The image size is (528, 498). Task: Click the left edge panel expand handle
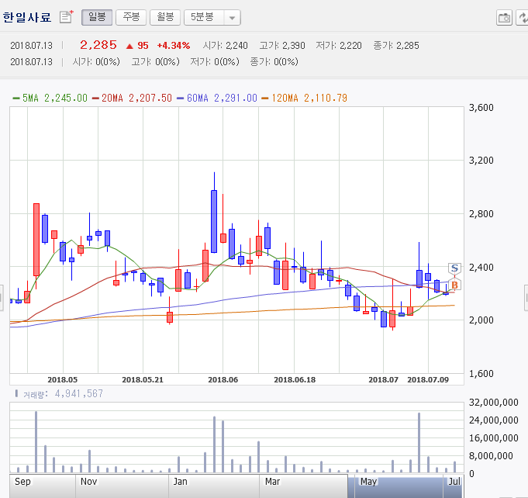(2, 298)
